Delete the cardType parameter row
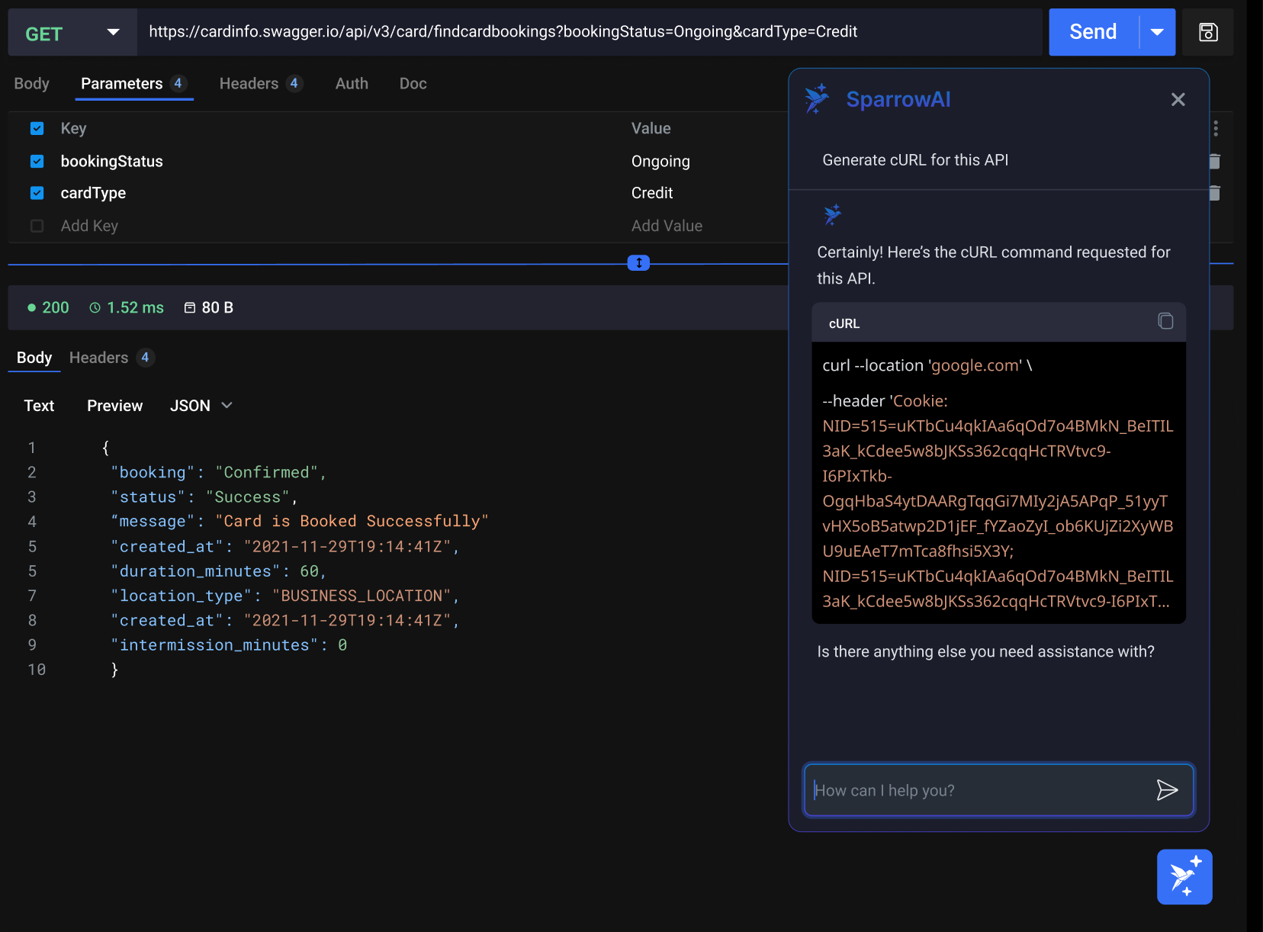The width and height of the screenshot is (1263, 932). [x=1216, y=193]
